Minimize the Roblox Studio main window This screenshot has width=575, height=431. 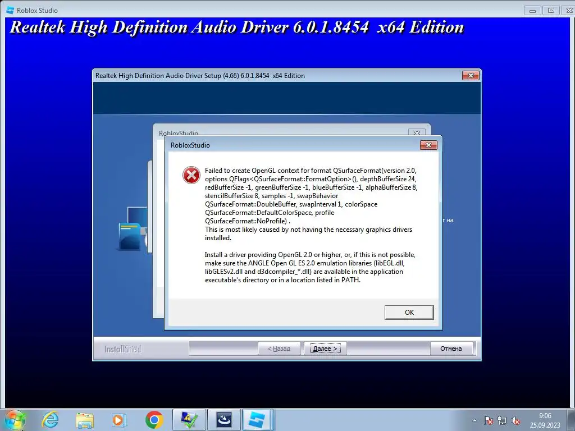pos(533,10)
